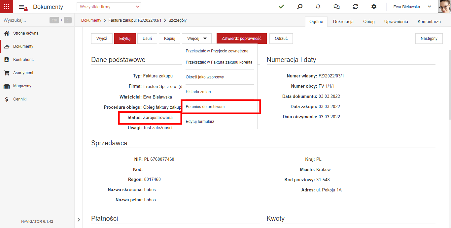The height and width of the screenshot is (228, 451).
Task: Expand Ewa Bielawska user menu arrow
Action: [x=430, y=7]
